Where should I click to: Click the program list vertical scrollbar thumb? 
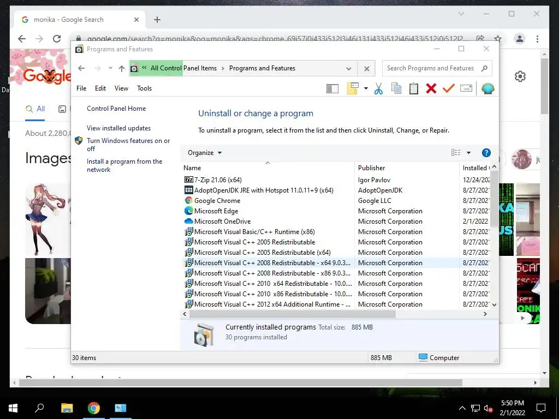(494, 199)
